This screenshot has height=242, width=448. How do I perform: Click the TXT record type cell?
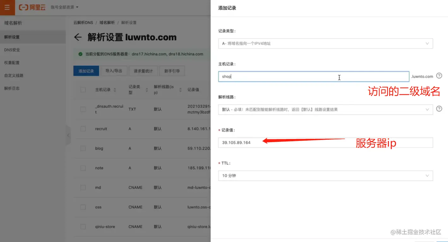tap(132, 109)
